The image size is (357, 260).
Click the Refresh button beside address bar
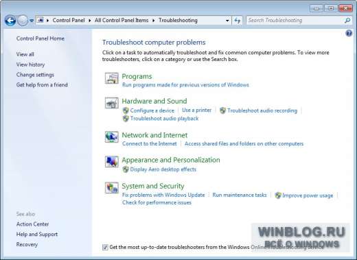pyautogui.click(x=238, y=21)
